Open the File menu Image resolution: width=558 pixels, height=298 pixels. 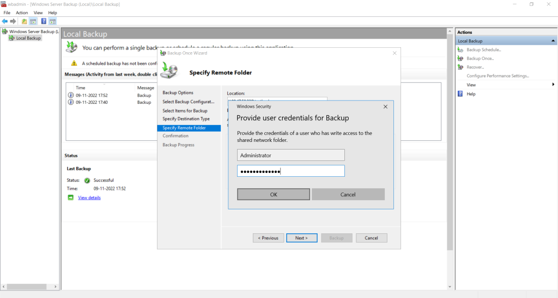[x=7, y=13]
